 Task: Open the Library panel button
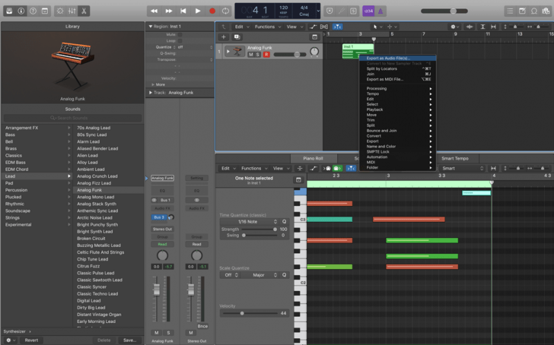pos(10,11)
